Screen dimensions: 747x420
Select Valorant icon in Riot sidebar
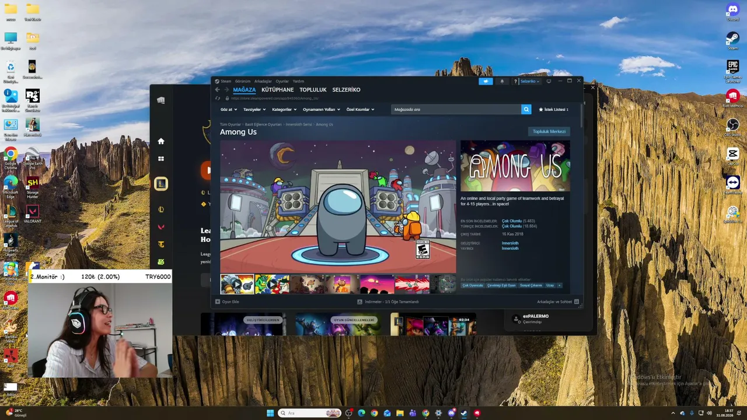(161, 227)
